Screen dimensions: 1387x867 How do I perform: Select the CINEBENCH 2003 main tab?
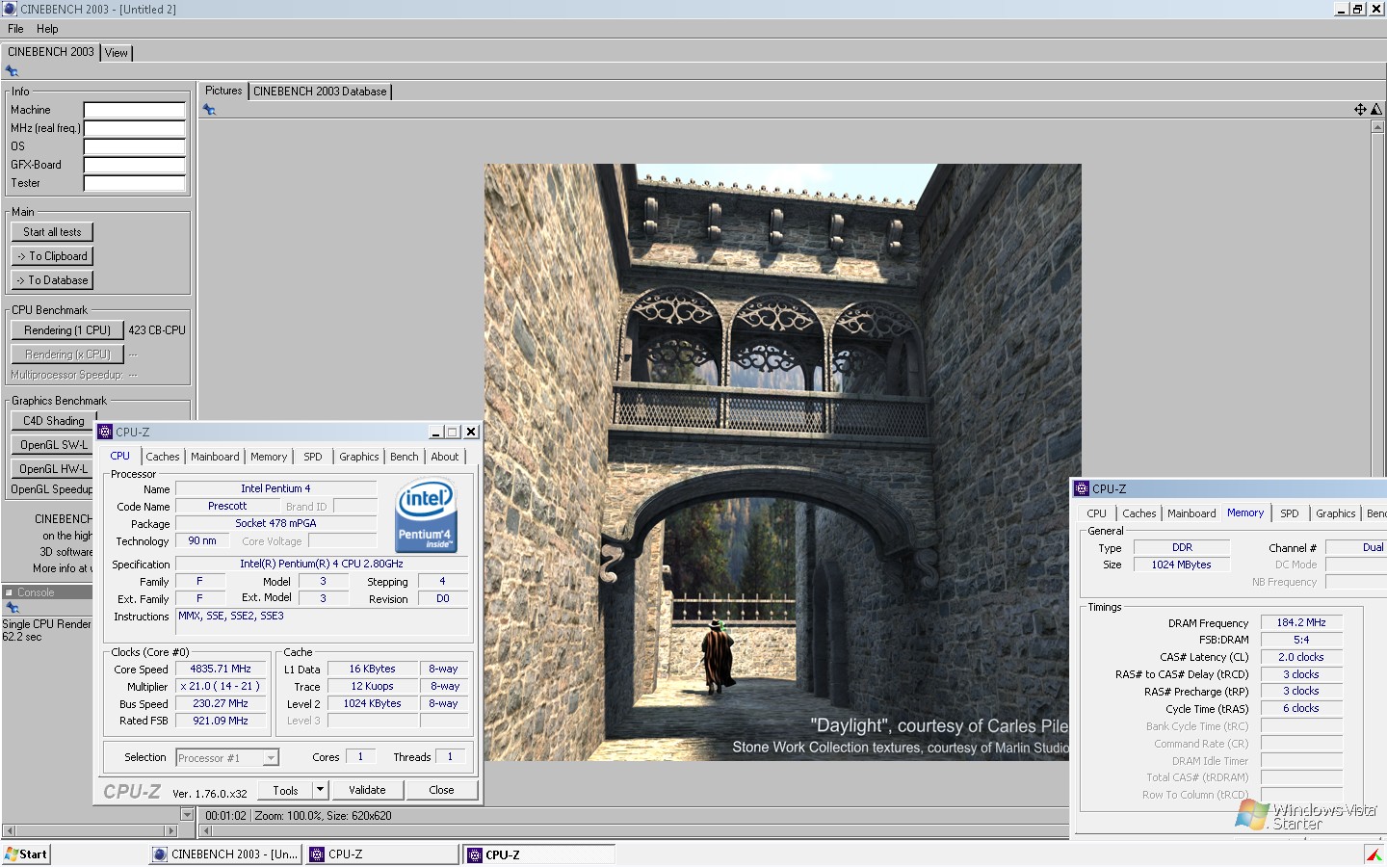pyautogui.click(x=51, y=52)
